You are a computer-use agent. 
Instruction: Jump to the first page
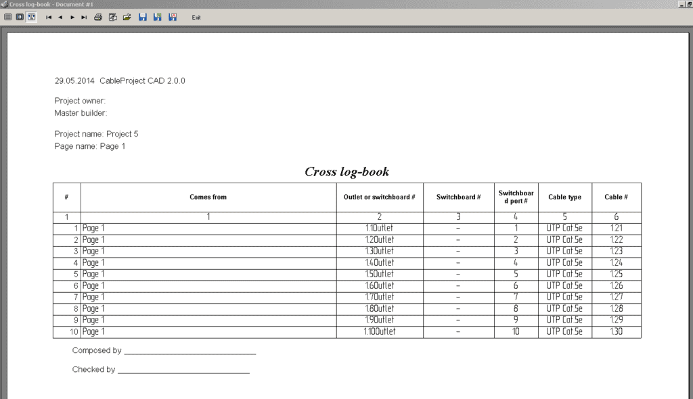coord(49,17)
